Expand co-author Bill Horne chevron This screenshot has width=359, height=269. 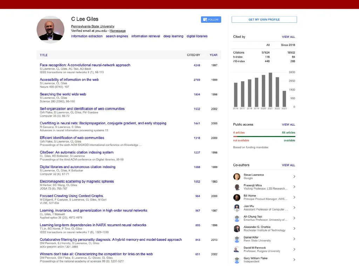[294, 197]
